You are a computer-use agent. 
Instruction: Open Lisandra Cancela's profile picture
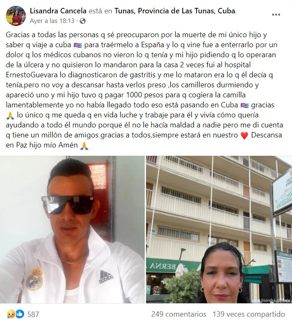[x=16, y=16]
